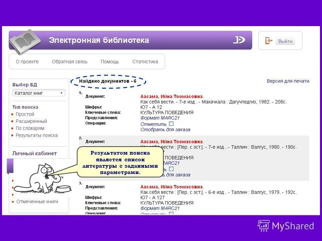Click the Формат MARC21 link of record 1

pyautogui.click(x=159, y=117)
